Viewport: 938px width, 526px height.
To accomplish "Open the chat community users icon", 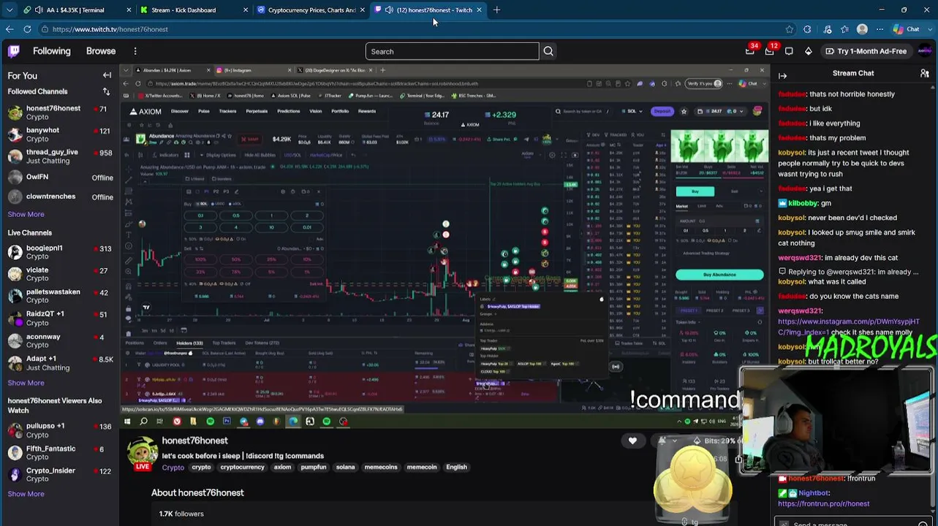I will (x=925, y=74).
